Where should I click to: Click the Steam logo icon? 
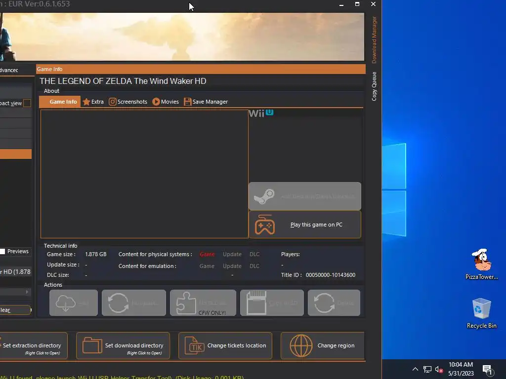(x=264, y=196)
